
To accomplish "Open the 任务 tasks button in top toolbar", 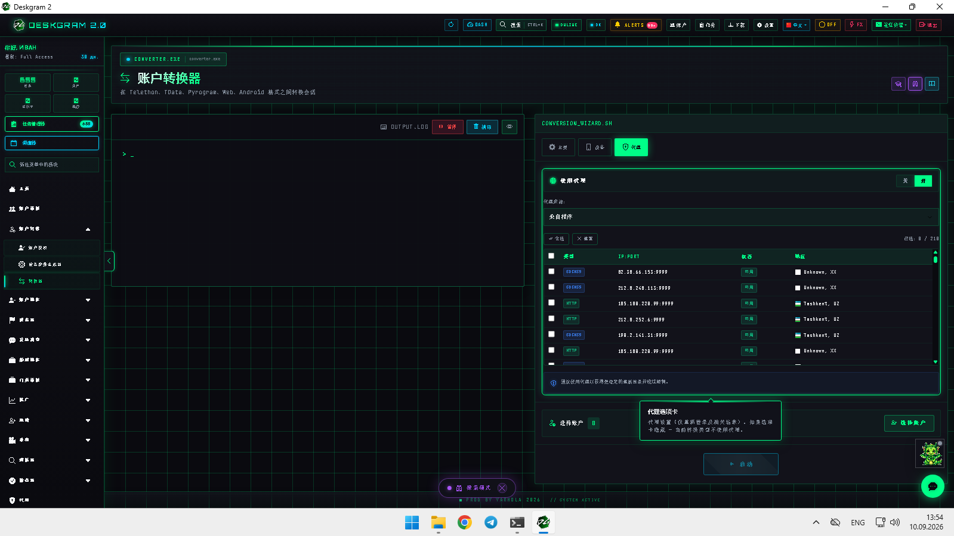I will [x=707, y=25].
